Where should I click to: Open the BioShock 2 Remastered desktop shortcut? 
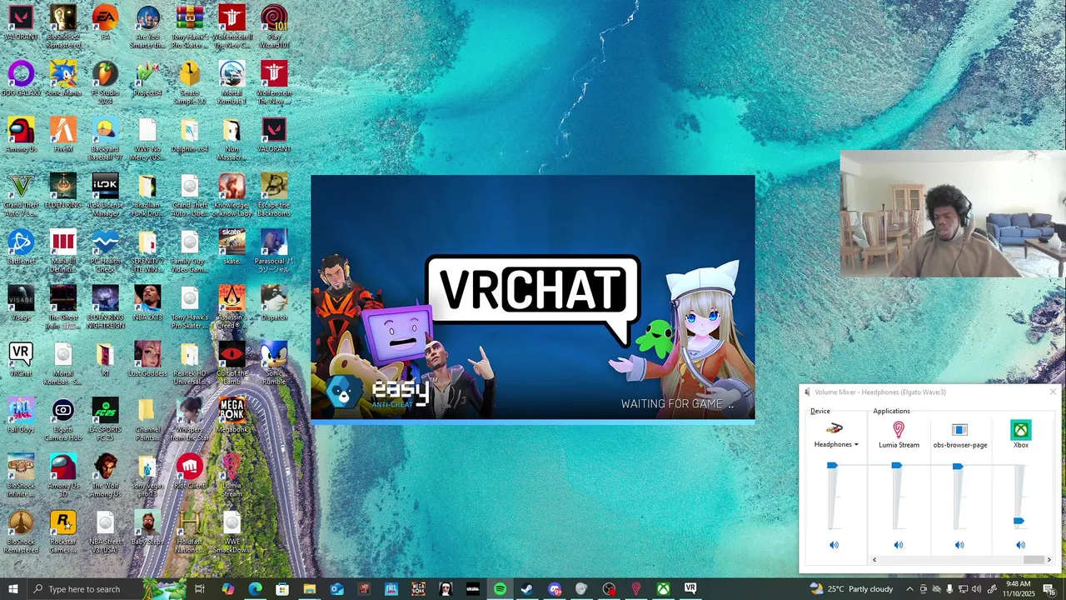click(x=63, y=26)
